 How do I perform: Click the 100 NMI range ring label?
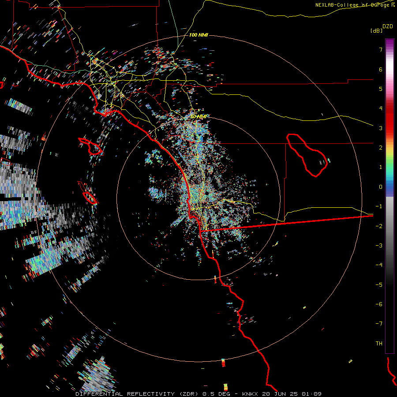tap(198, 35)
